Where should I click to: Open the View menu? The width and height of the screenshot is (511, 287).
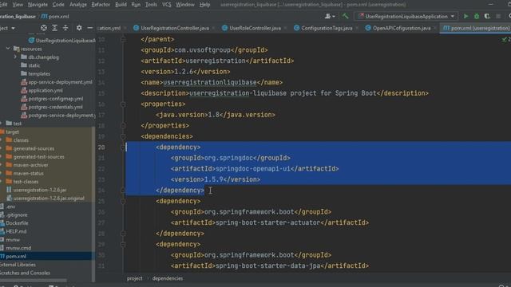tap(18, 5)
